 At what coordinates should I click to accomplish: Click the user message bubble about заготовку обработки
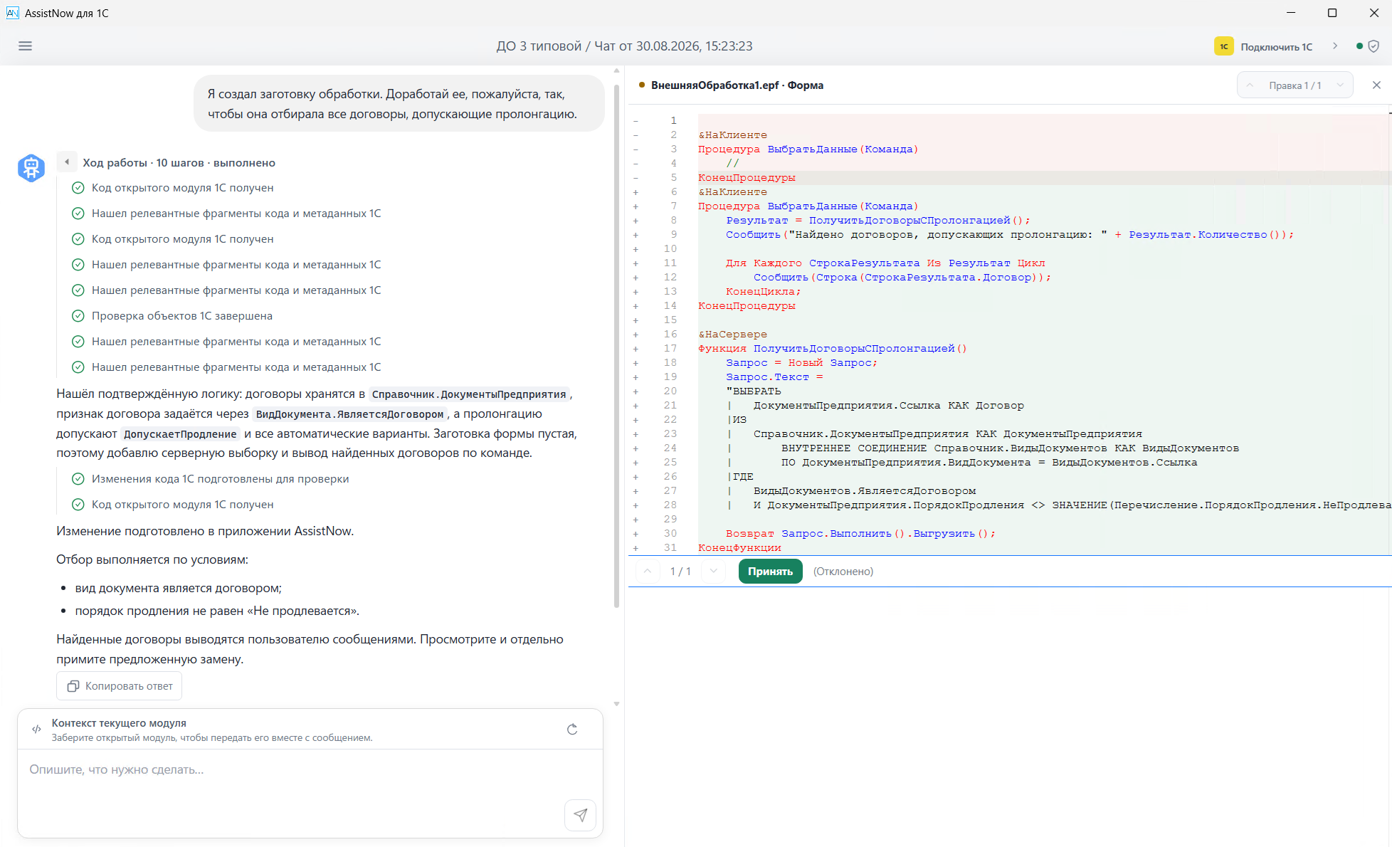tap(399, 104)
